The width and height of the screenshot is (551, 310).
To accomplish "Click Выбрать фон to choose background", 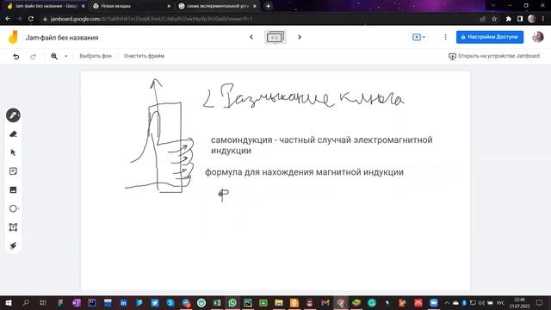I will pyautogui.click(x=96, y=56).
